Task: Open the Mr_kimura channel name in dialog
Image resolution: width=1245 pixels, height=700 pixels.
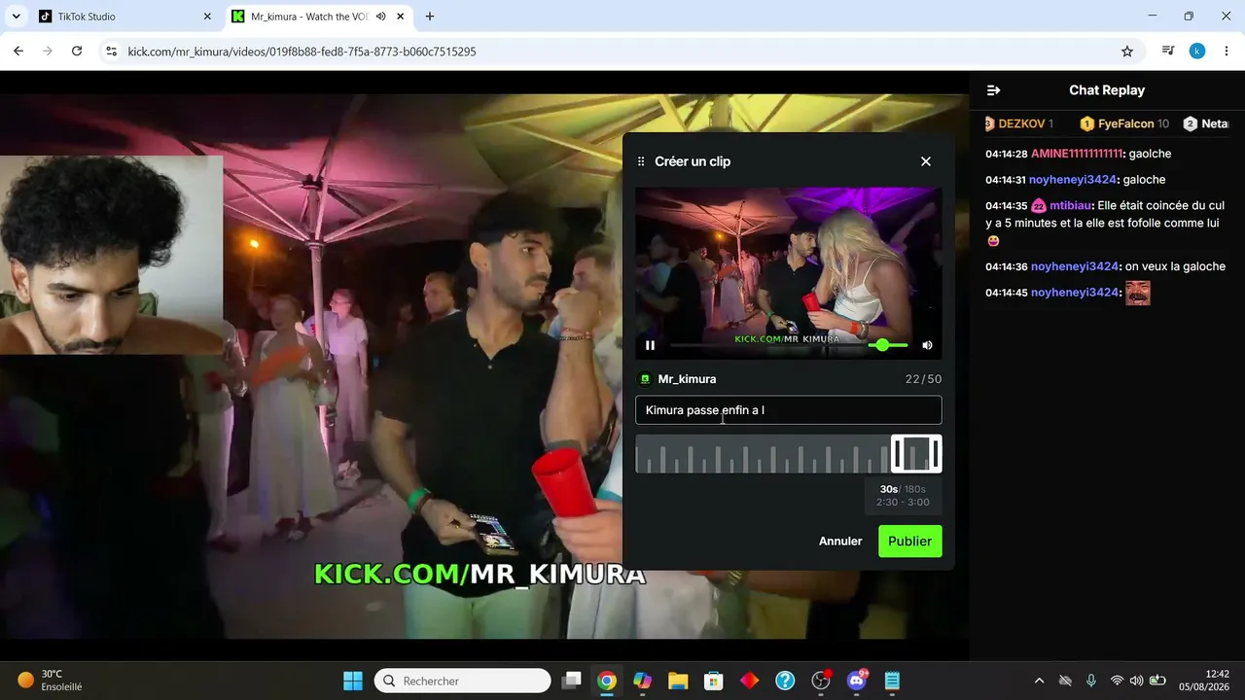Action: 687,379
